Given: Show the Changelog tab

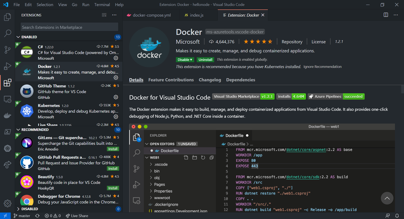Looking at the screenshot, I should pyautogui.click(x=210, y=80).
